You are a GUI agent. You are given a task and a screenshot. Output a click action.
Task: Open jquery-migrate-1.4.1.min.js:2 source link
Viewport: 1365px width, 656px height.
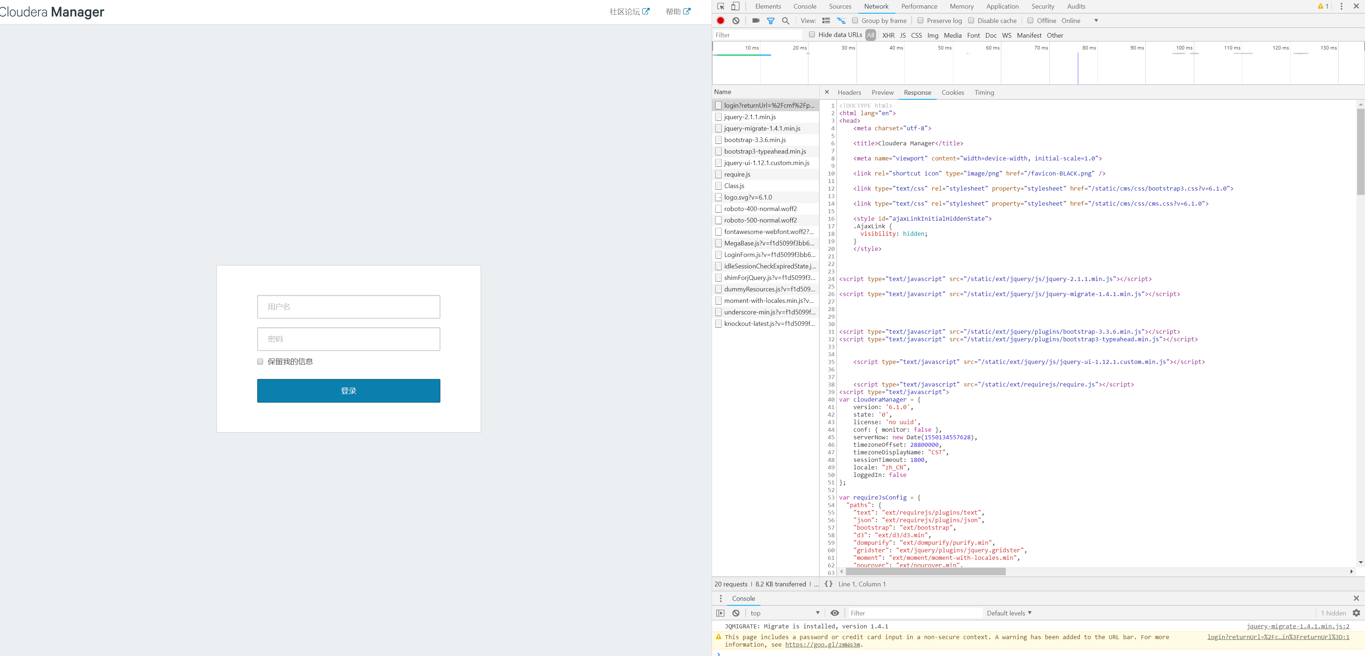click(x=1298, y=626)
